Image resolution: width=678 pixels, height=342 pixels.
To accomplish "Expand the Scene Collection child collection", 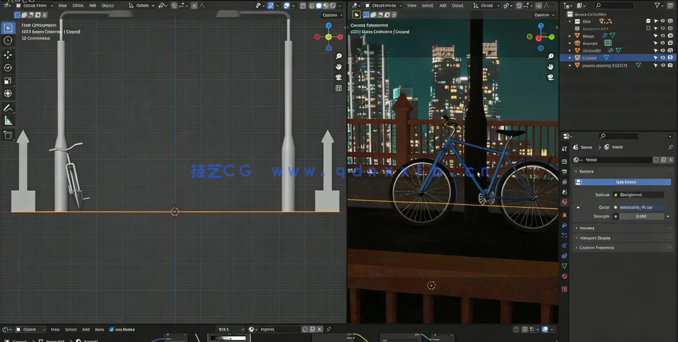I will click(569, 21).
